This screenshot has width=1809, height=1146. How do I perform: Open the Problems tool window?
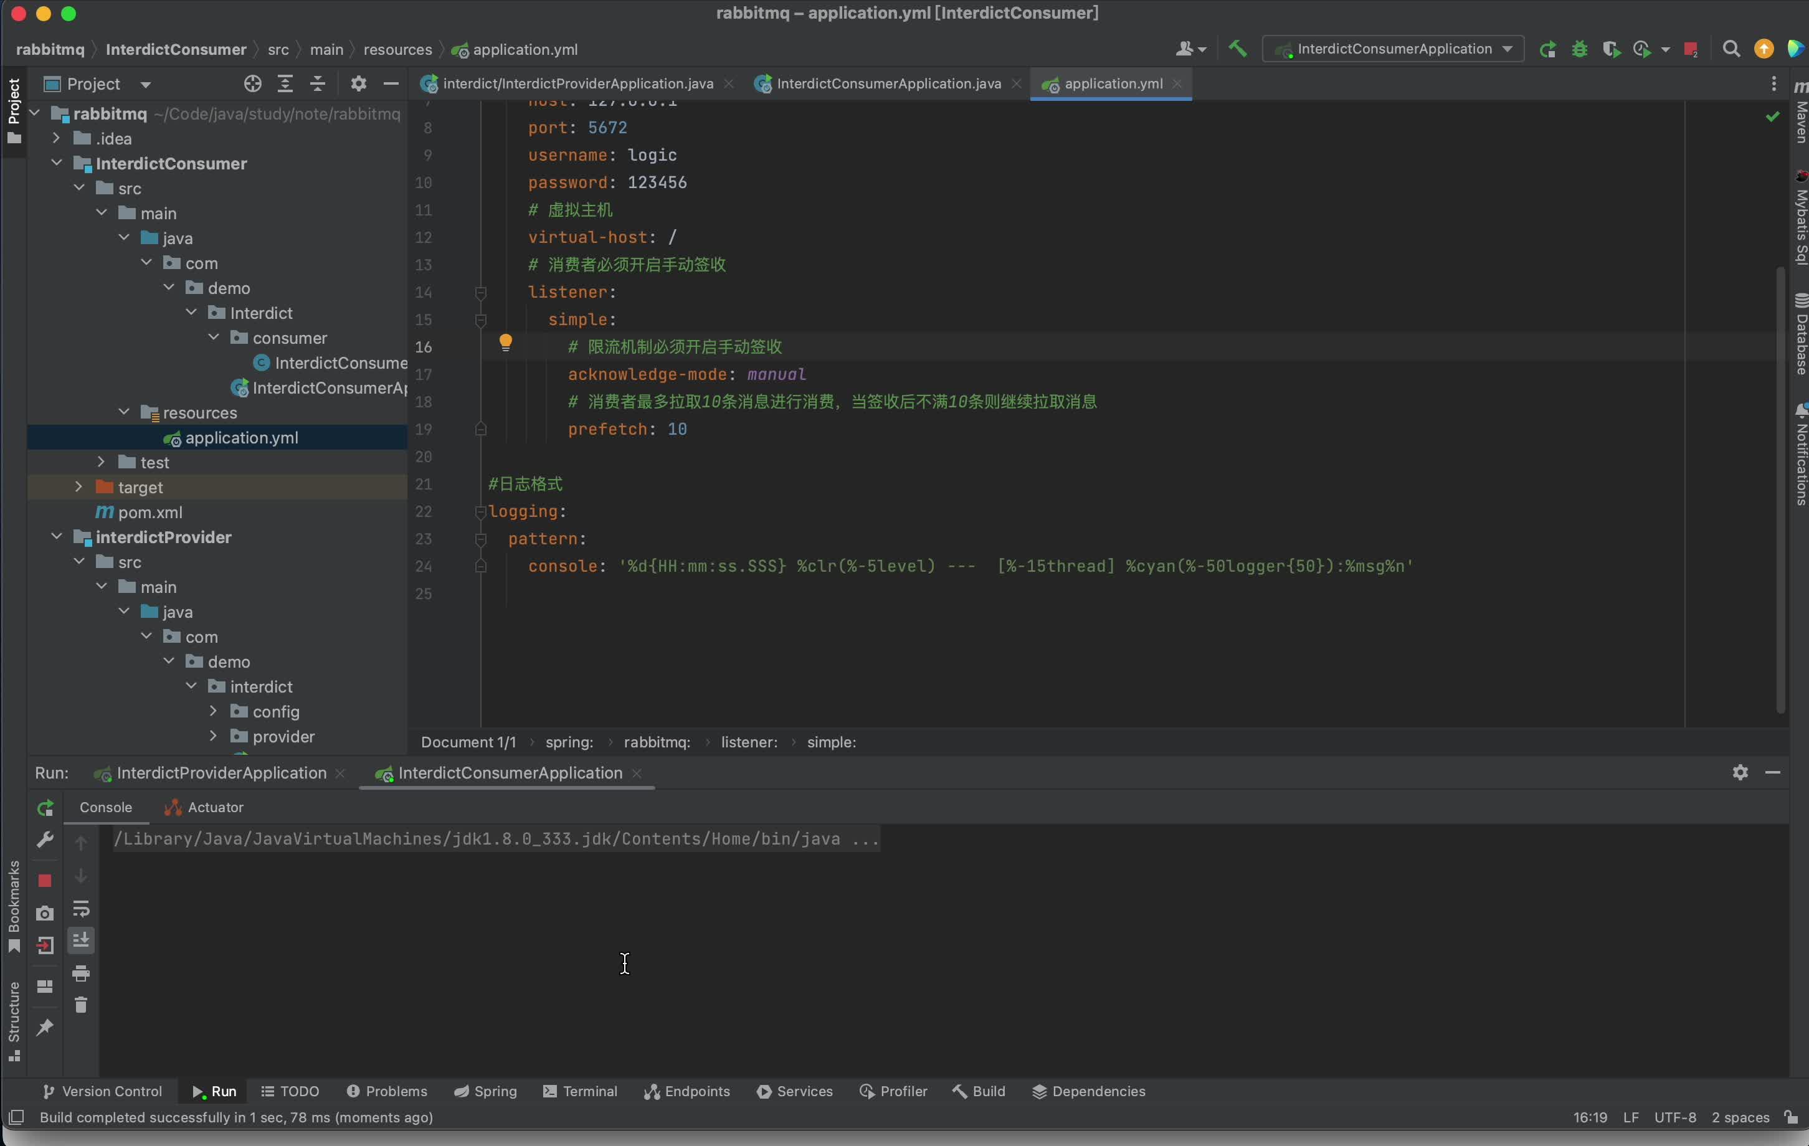point(386,1091)
